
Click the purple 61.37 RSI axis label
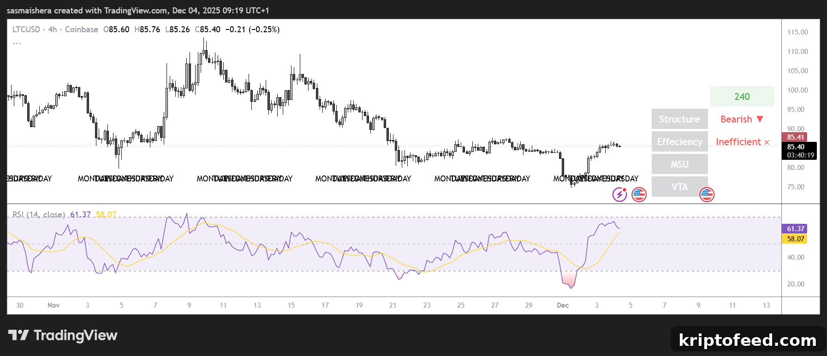(795, 229)
